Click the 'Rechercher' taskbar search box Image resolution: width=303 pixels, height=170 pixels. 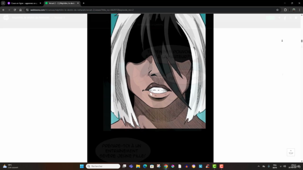tap(103, 166)
